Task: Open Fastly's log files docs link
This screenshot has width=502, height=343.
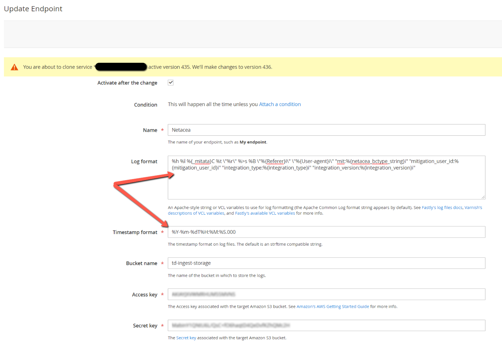Action: [442, 208]
